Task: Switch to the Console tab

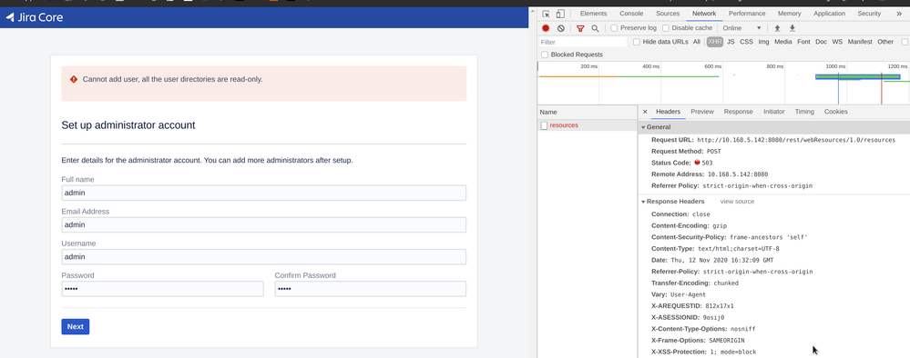Action: (x=631, y=14)
